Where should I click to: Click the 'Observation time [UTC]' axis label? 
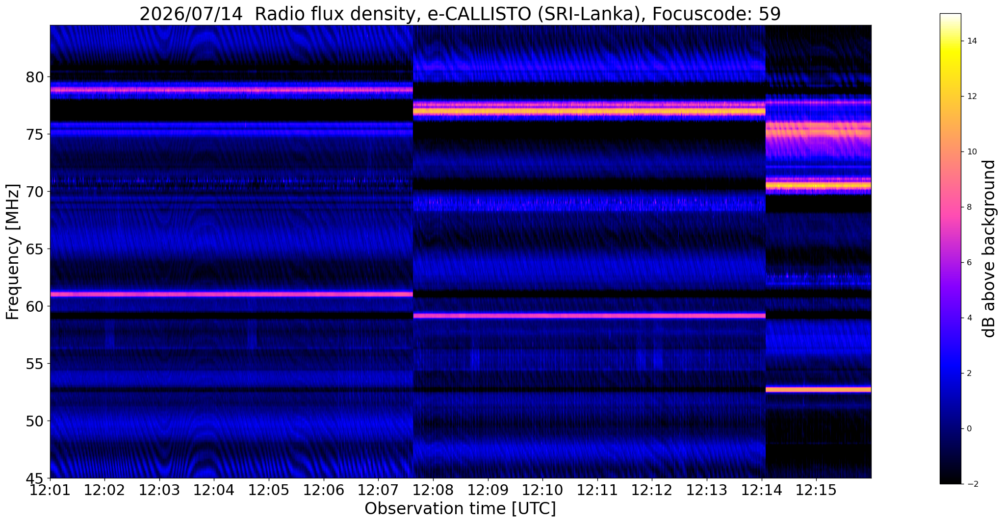(x=460, y=509)
